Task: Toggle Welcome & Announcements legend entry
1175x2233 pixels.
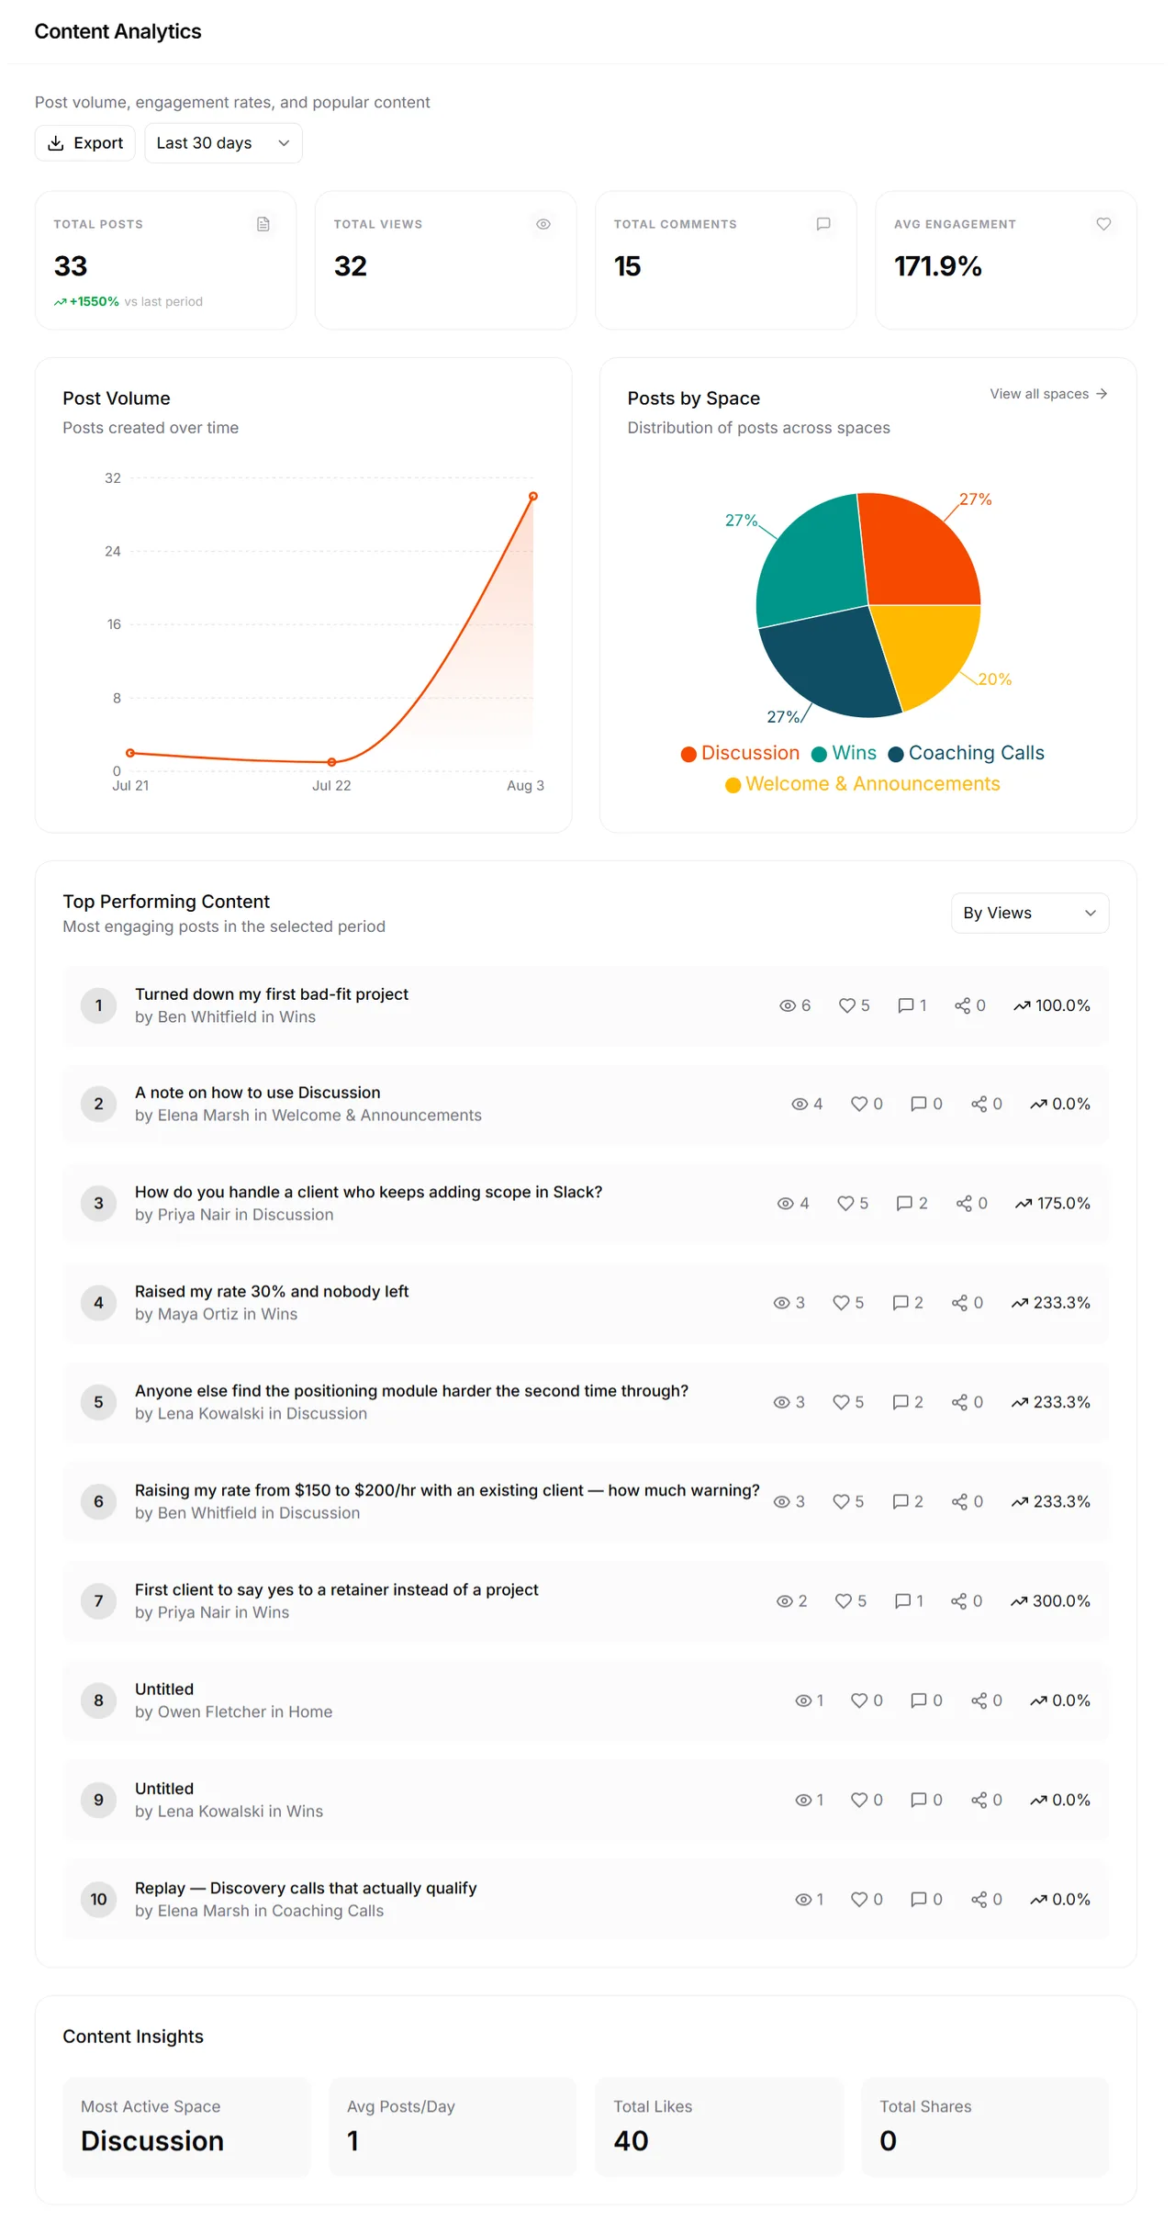Action: (863, 784)
